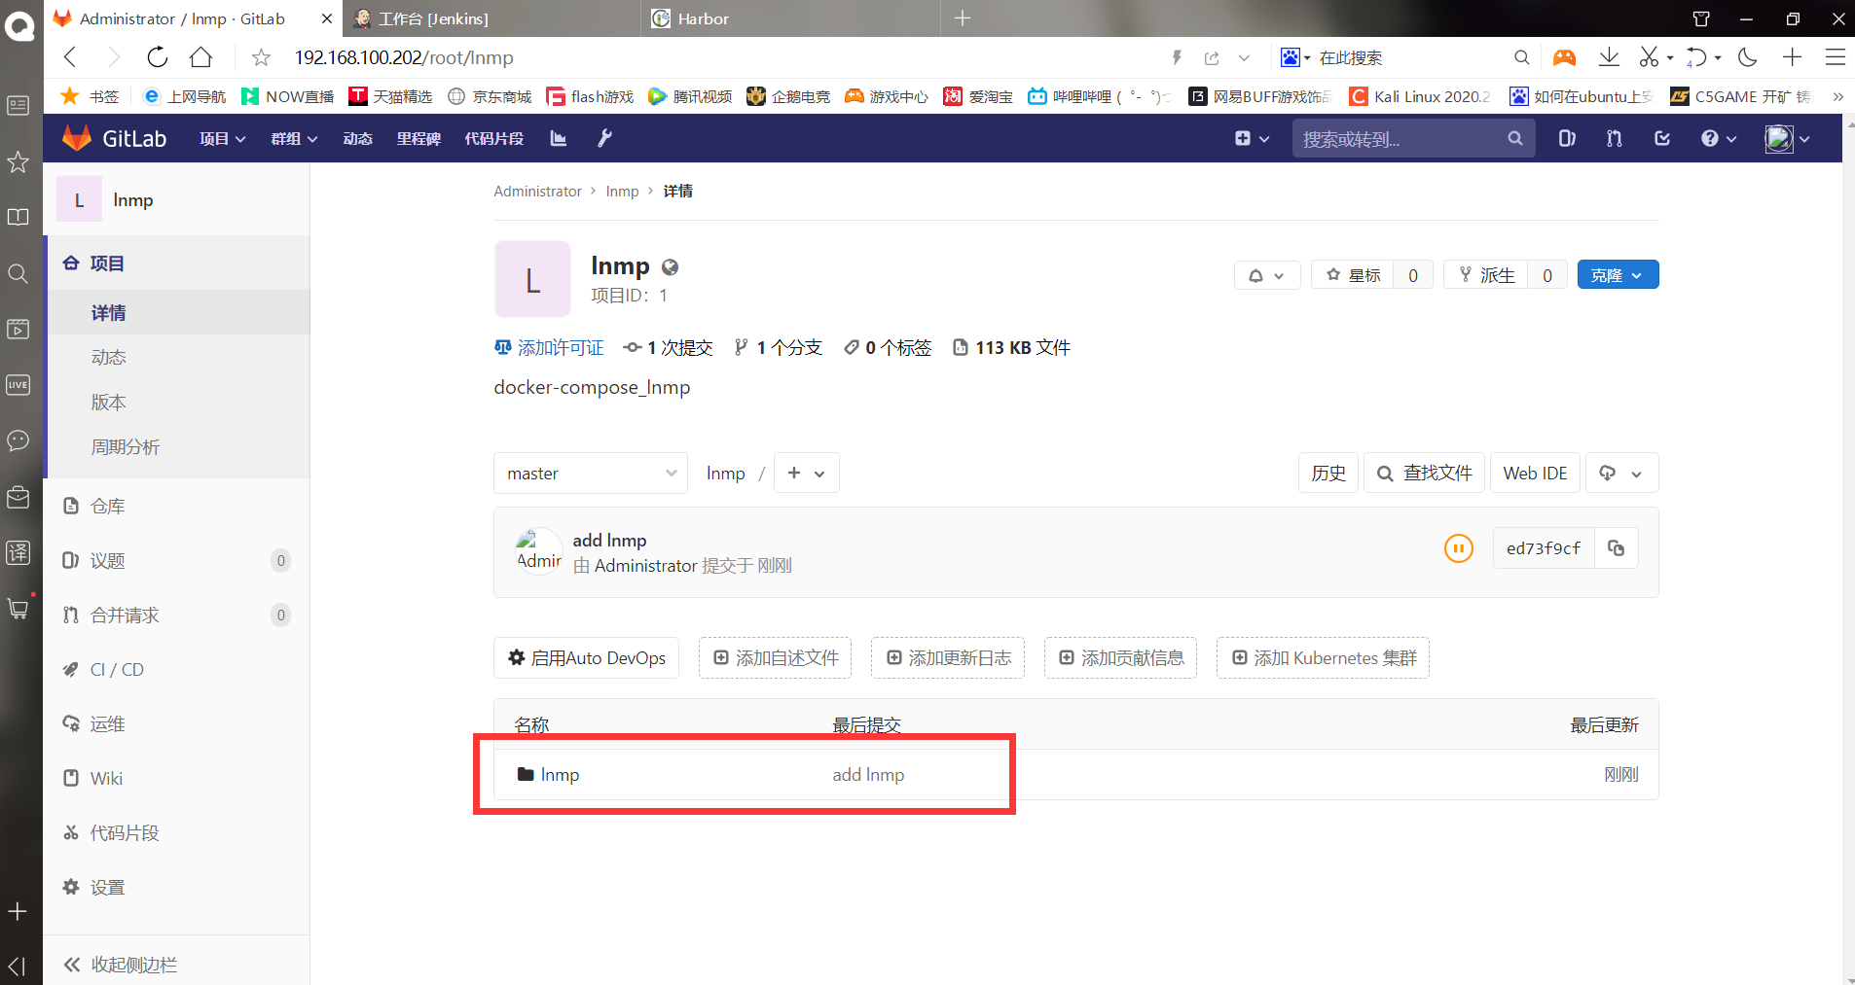Open the admin wrench icon in the navbar
This screenshot has height=985, width=1855.
tap(605, 138)
